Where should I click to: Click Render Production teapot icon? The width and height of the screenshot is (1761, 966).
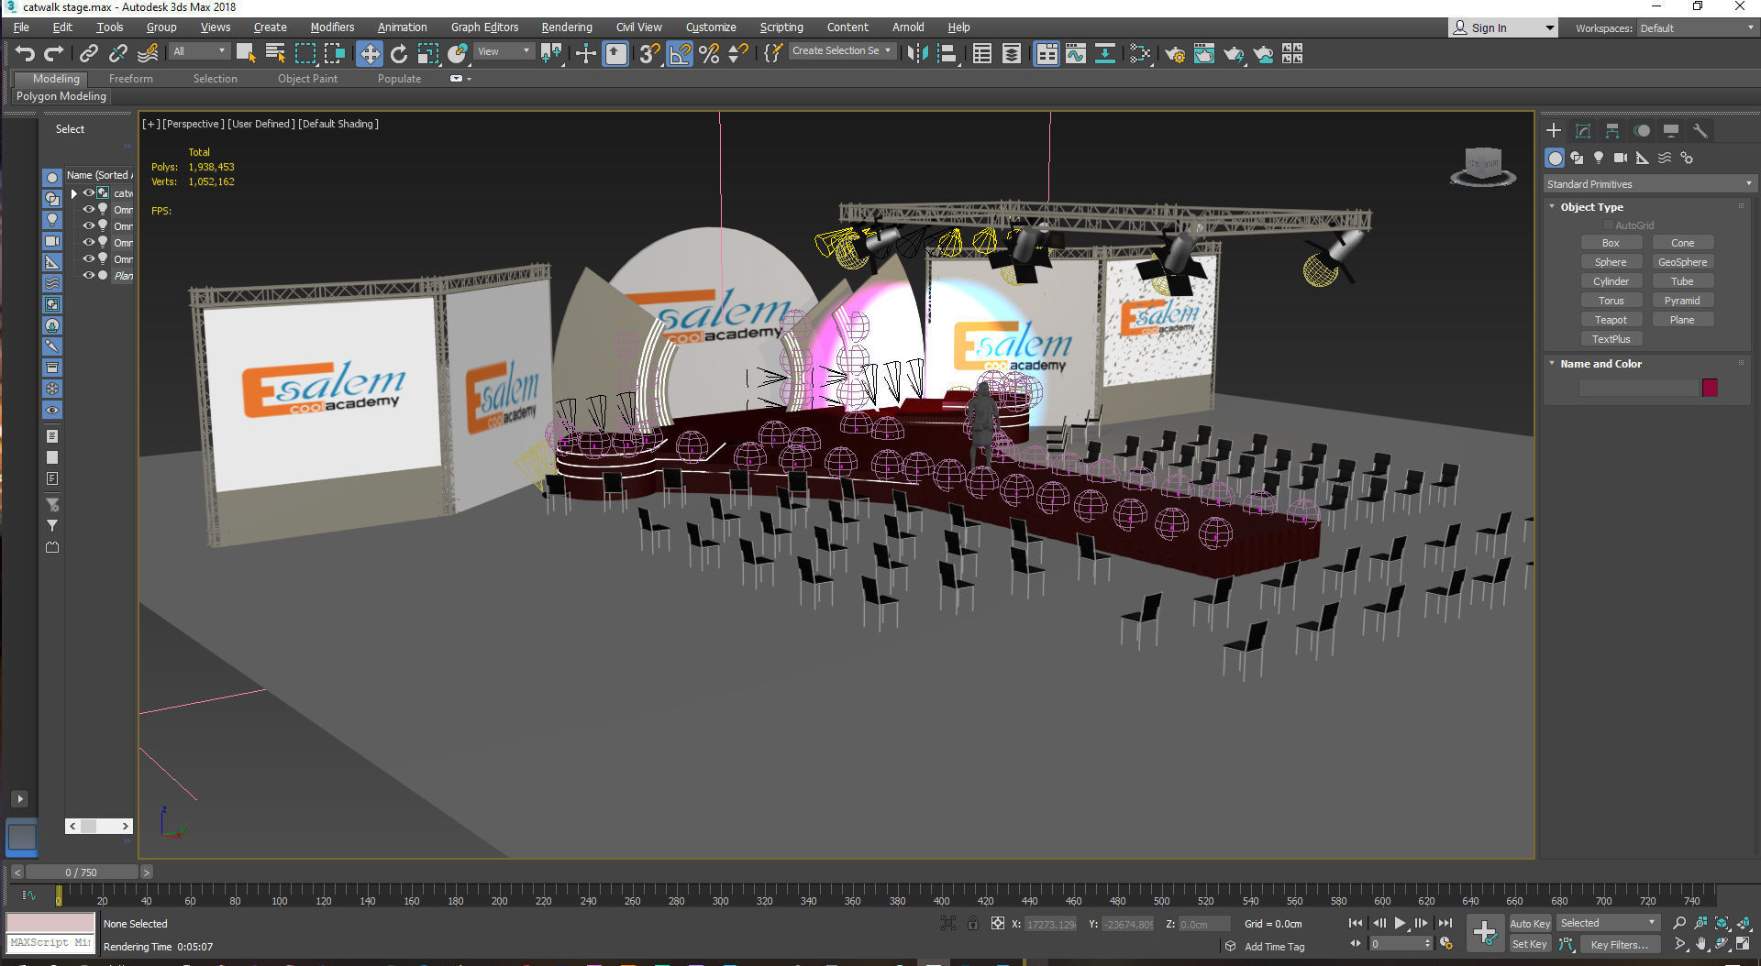click(1234, 54)
